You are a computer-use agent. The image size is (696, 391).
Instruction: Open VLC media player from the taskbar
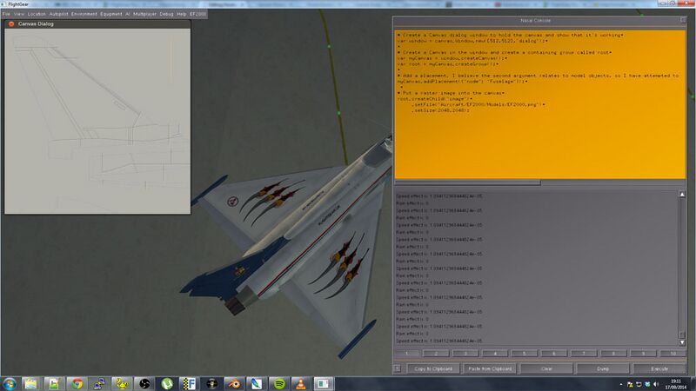pyautogui.click(x=301, y=383)
